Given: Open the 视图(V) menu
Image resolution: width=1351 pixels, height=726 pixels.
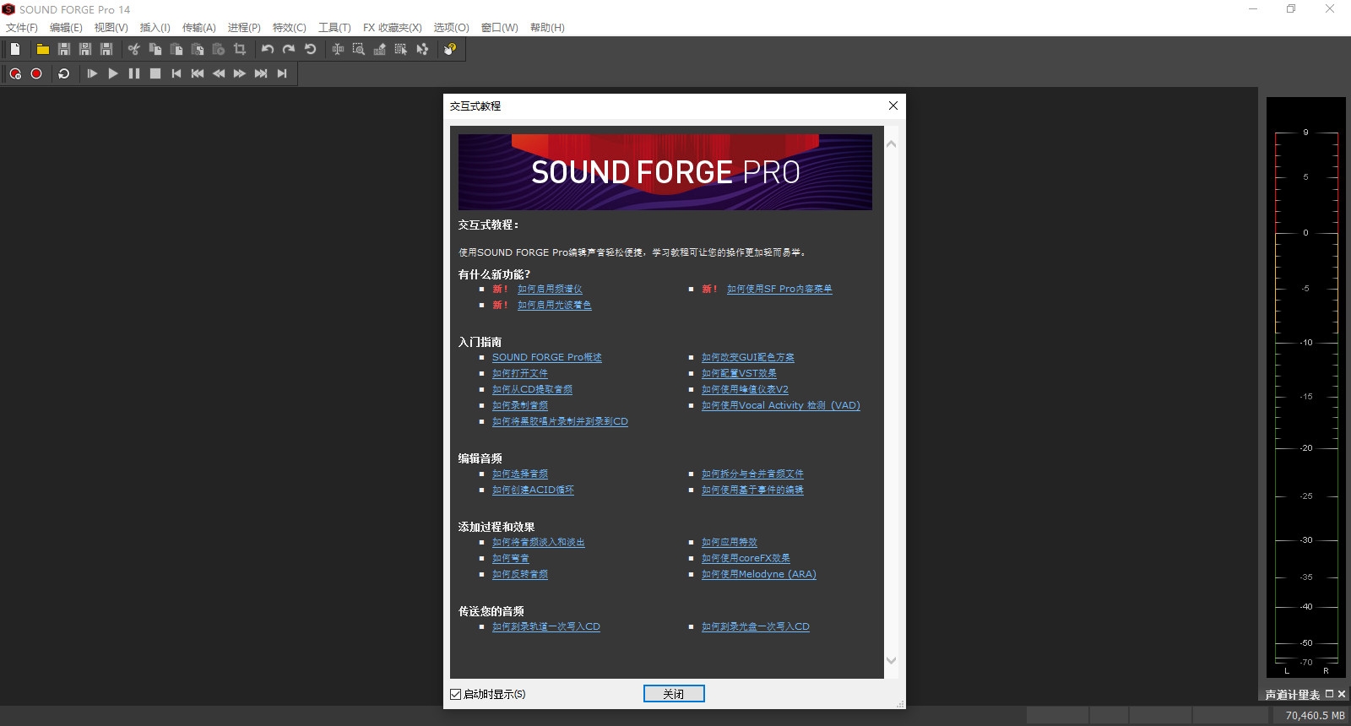Looking at the screenshot, I should pos(111,27).
